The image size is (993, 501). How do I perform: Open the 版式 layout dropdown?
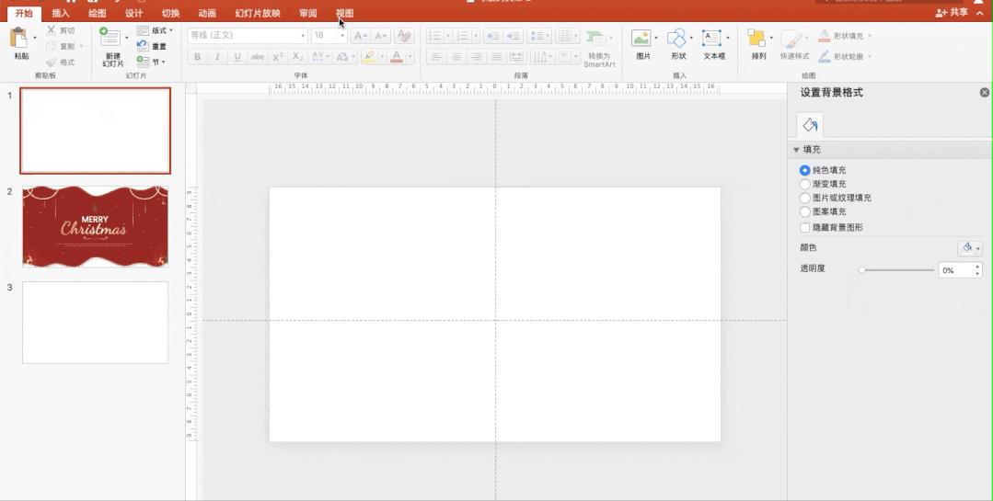[156, 30]
